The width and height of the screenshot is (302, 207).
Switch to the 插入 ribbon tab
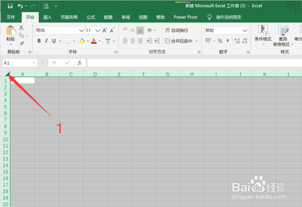[x=47, y=17]
